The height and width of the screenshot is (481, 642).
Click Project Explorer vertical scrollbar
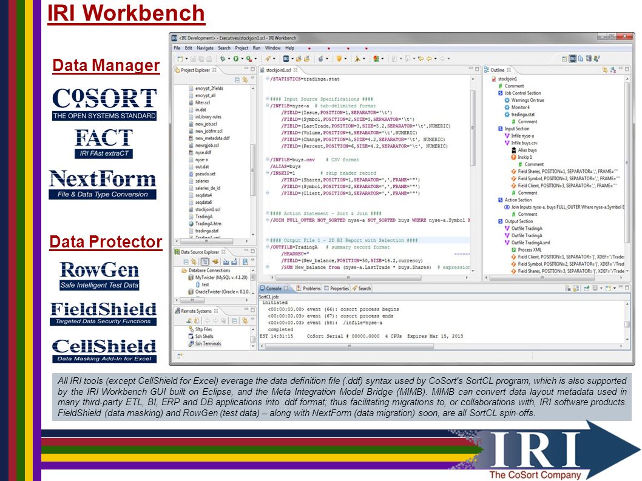[252, 170]
